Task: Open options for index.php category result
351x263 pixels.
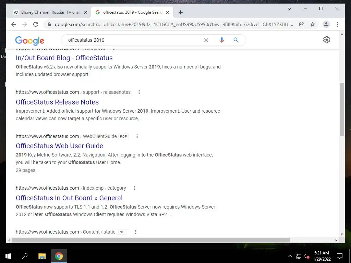Action: (134, 188)
